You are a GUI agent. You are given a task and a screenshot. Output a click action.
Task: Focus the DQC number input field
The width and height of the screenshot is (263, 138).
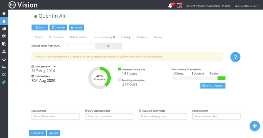(56, 116)
